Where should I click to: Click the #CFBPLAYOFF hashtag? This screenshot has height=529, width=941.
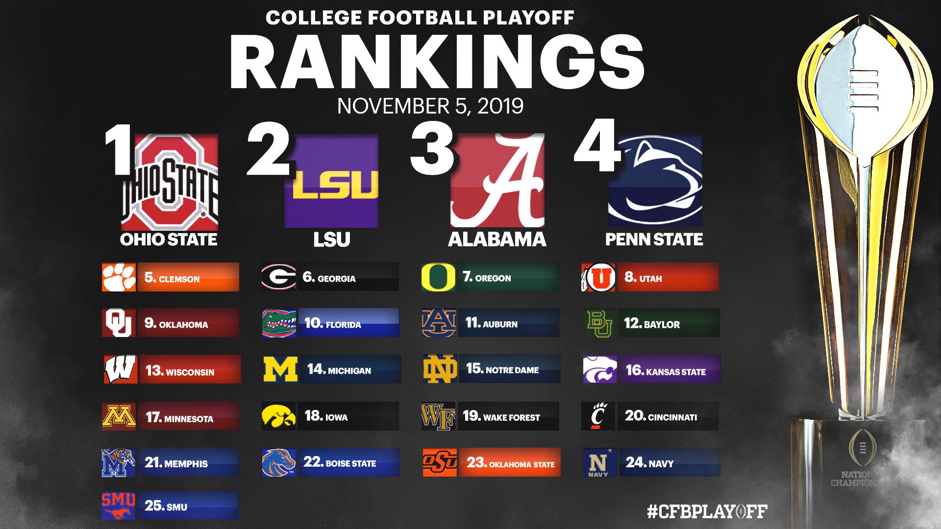(x=707, y=512)
